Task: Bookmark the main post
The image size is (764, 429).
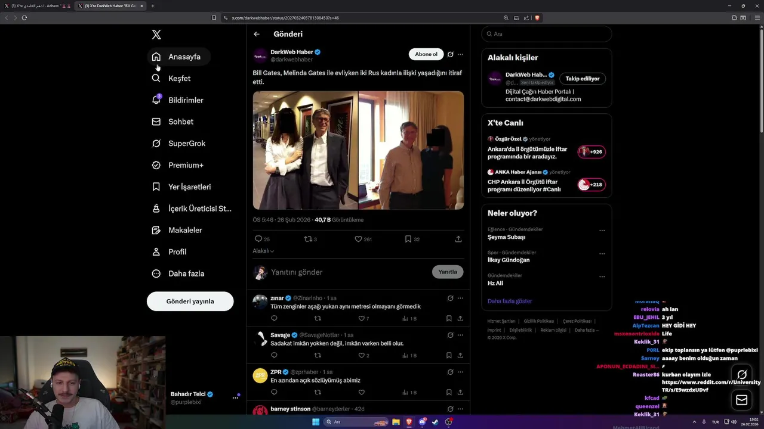Action: click(x=412, y=239)
